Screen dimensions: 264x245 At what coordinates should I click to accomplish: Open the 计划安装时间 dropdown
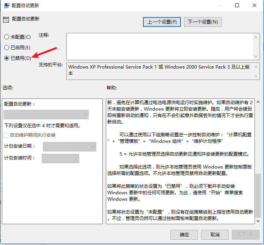point(60,158)
